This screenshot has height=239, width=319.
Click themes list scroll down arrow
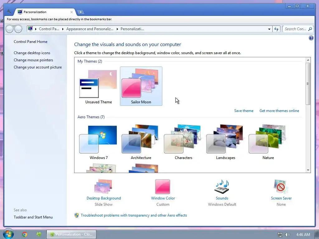pos(308,170)
